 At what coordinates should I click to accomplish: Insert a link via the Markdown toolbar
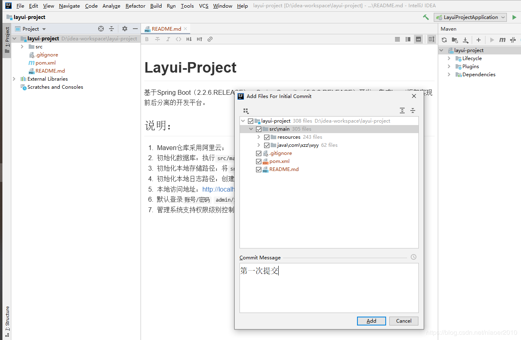pyautogui.click(x=210, y=39)
